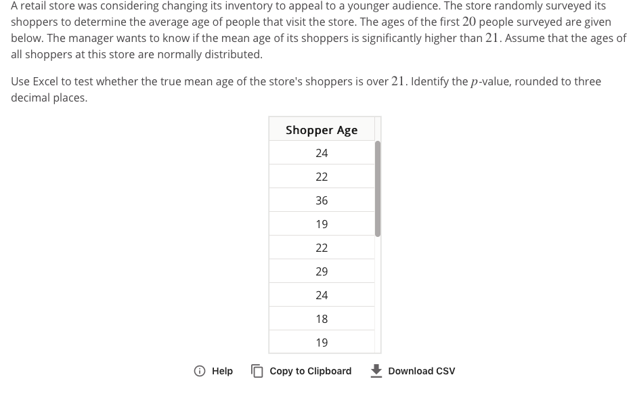Click the table's vertical scrollbar thumb

coord(378,189)
